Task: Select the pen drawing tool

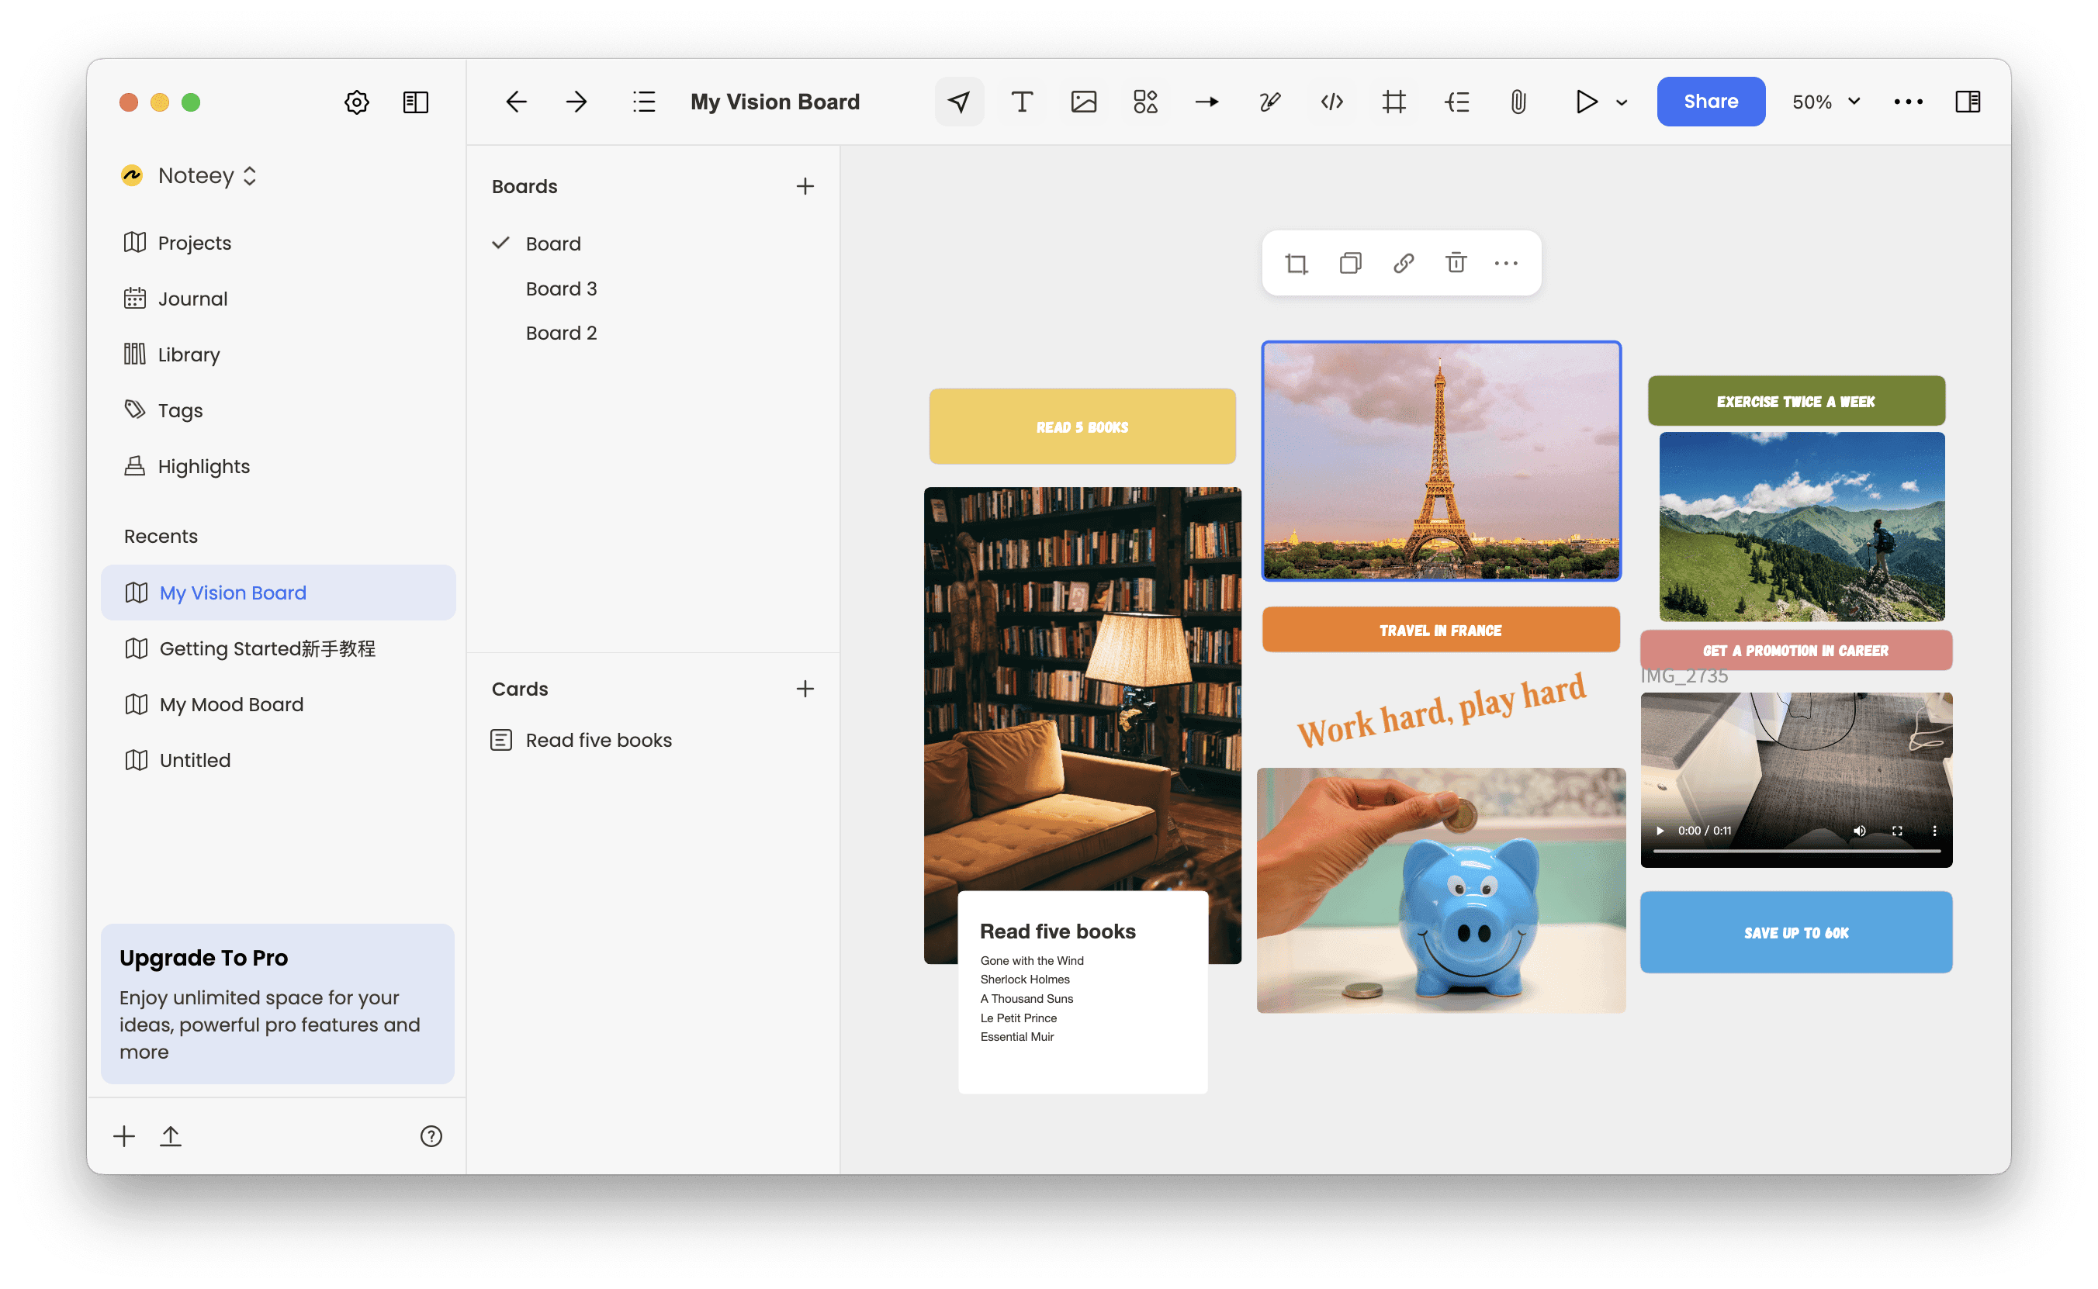Action: [x=1269, y=102]
